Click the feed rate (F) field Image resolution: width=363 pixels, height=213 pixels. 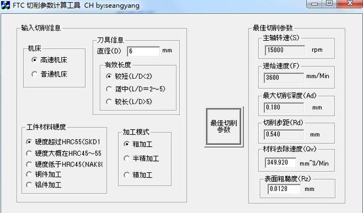(284, 78)
